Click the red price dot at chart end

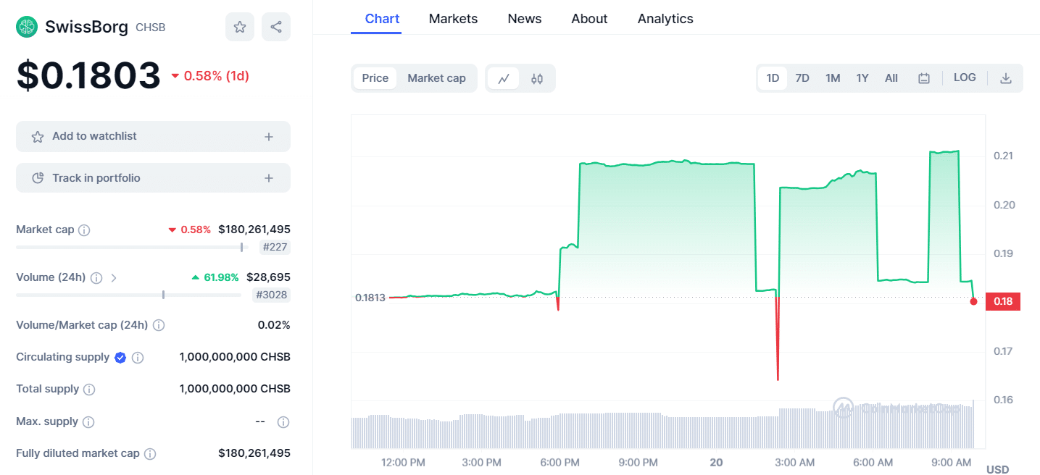[x=973, y=301]
